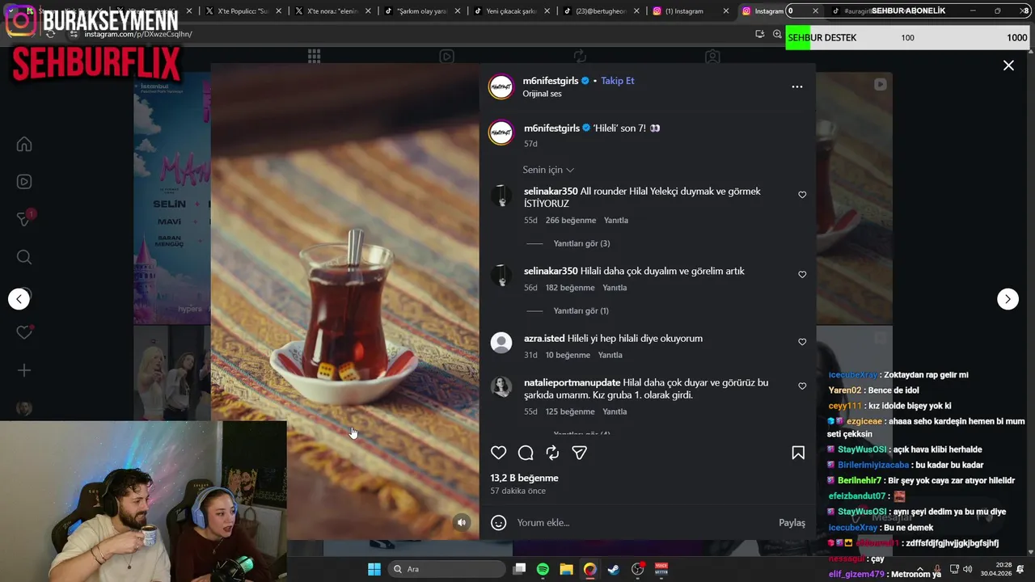Reply to azra.isted's comment
1035x582 pixels.
(610, 355)
